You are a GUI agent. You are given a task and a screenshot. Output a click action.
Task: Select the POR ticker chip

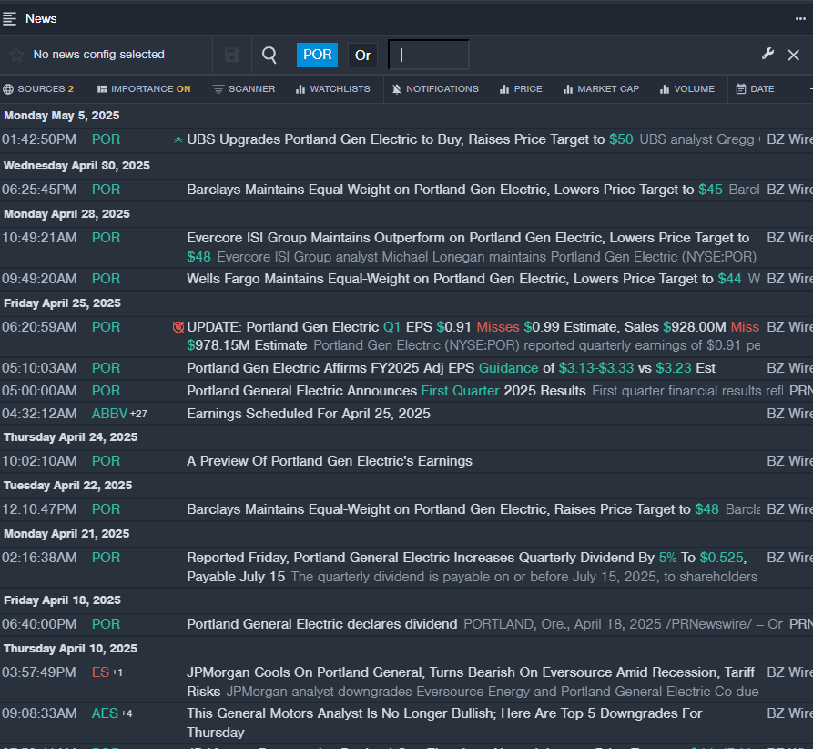pyautogui.click(x=317, y=55)
